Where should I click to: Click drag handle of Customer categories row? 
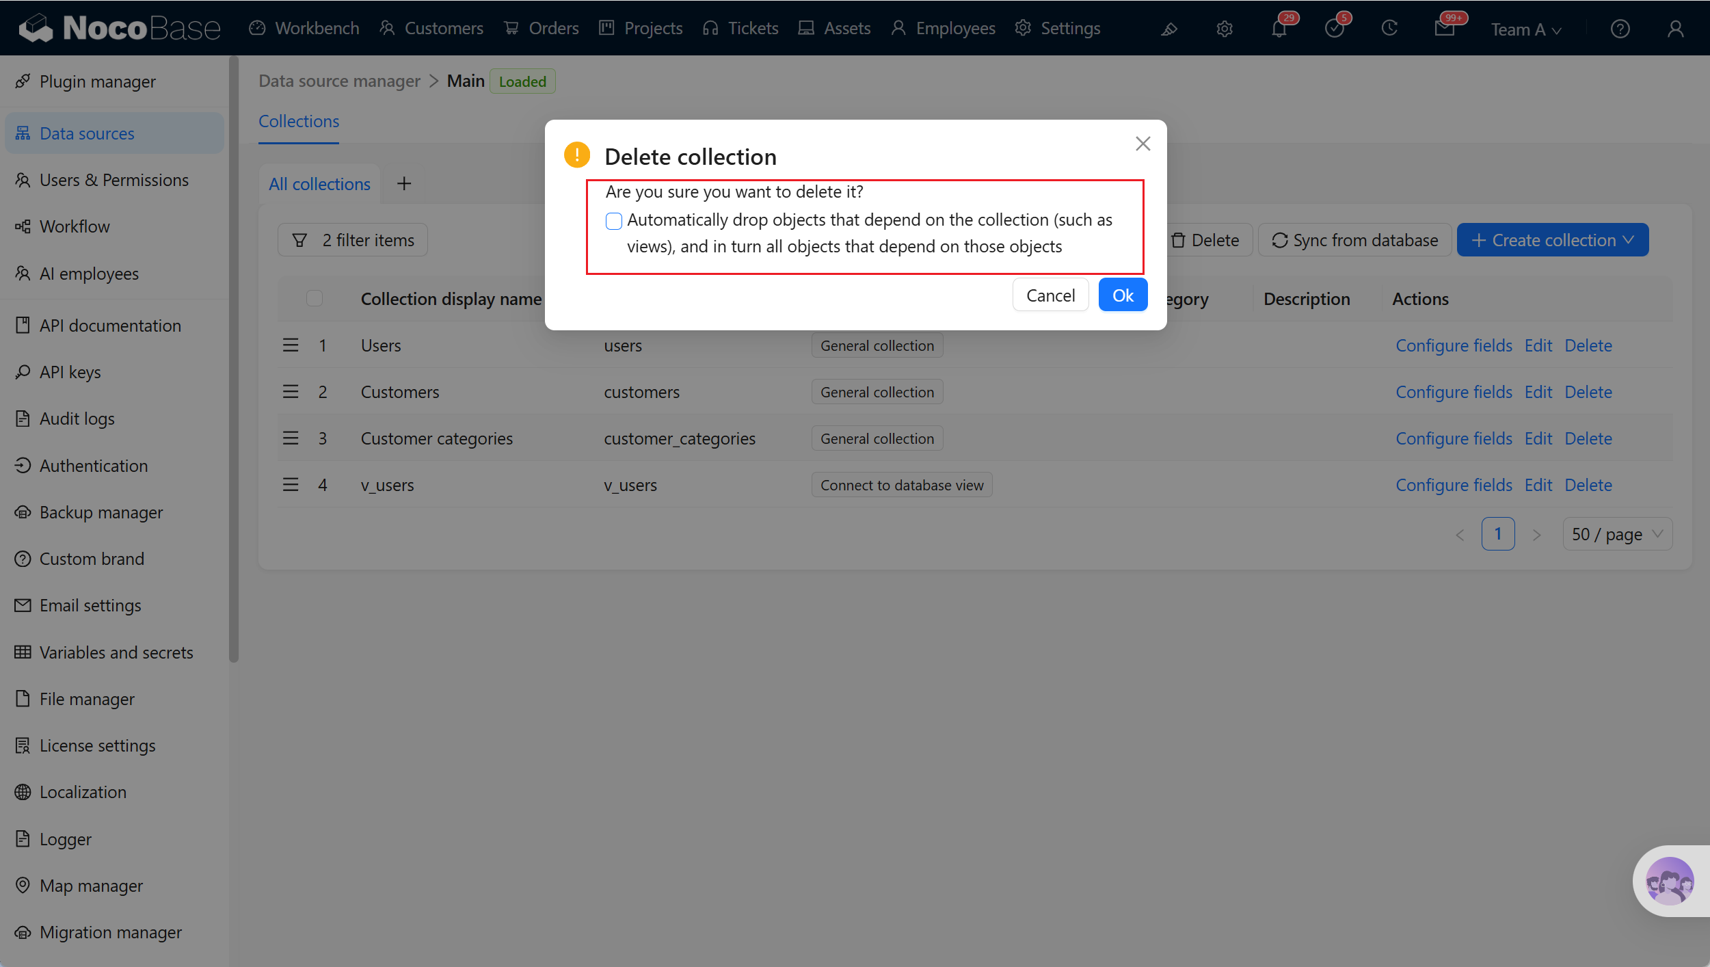tap(291, 438)
